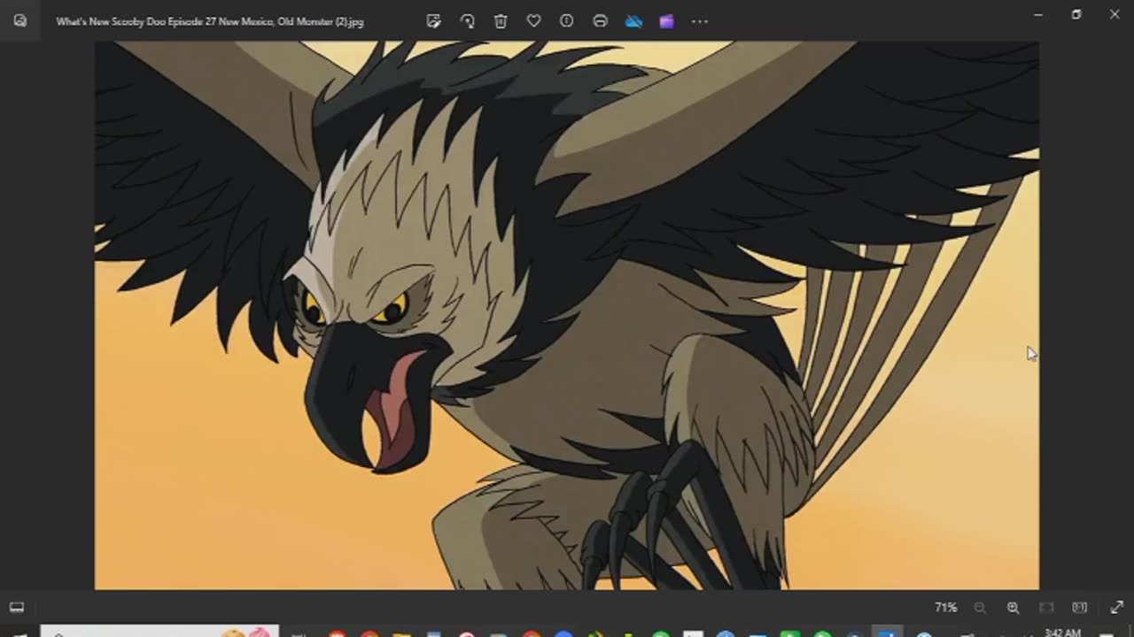Open the OneDrive cloud icon in toolbar
Image resolution: width=1134 pixels, height=637 pixels.
pyautogui.click(x=633, y=21)
